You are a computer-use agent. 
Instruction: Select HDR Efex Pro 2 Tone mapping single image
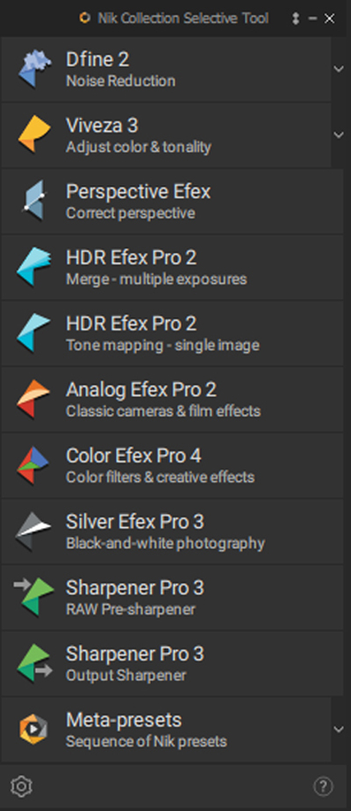coord(172,333)
